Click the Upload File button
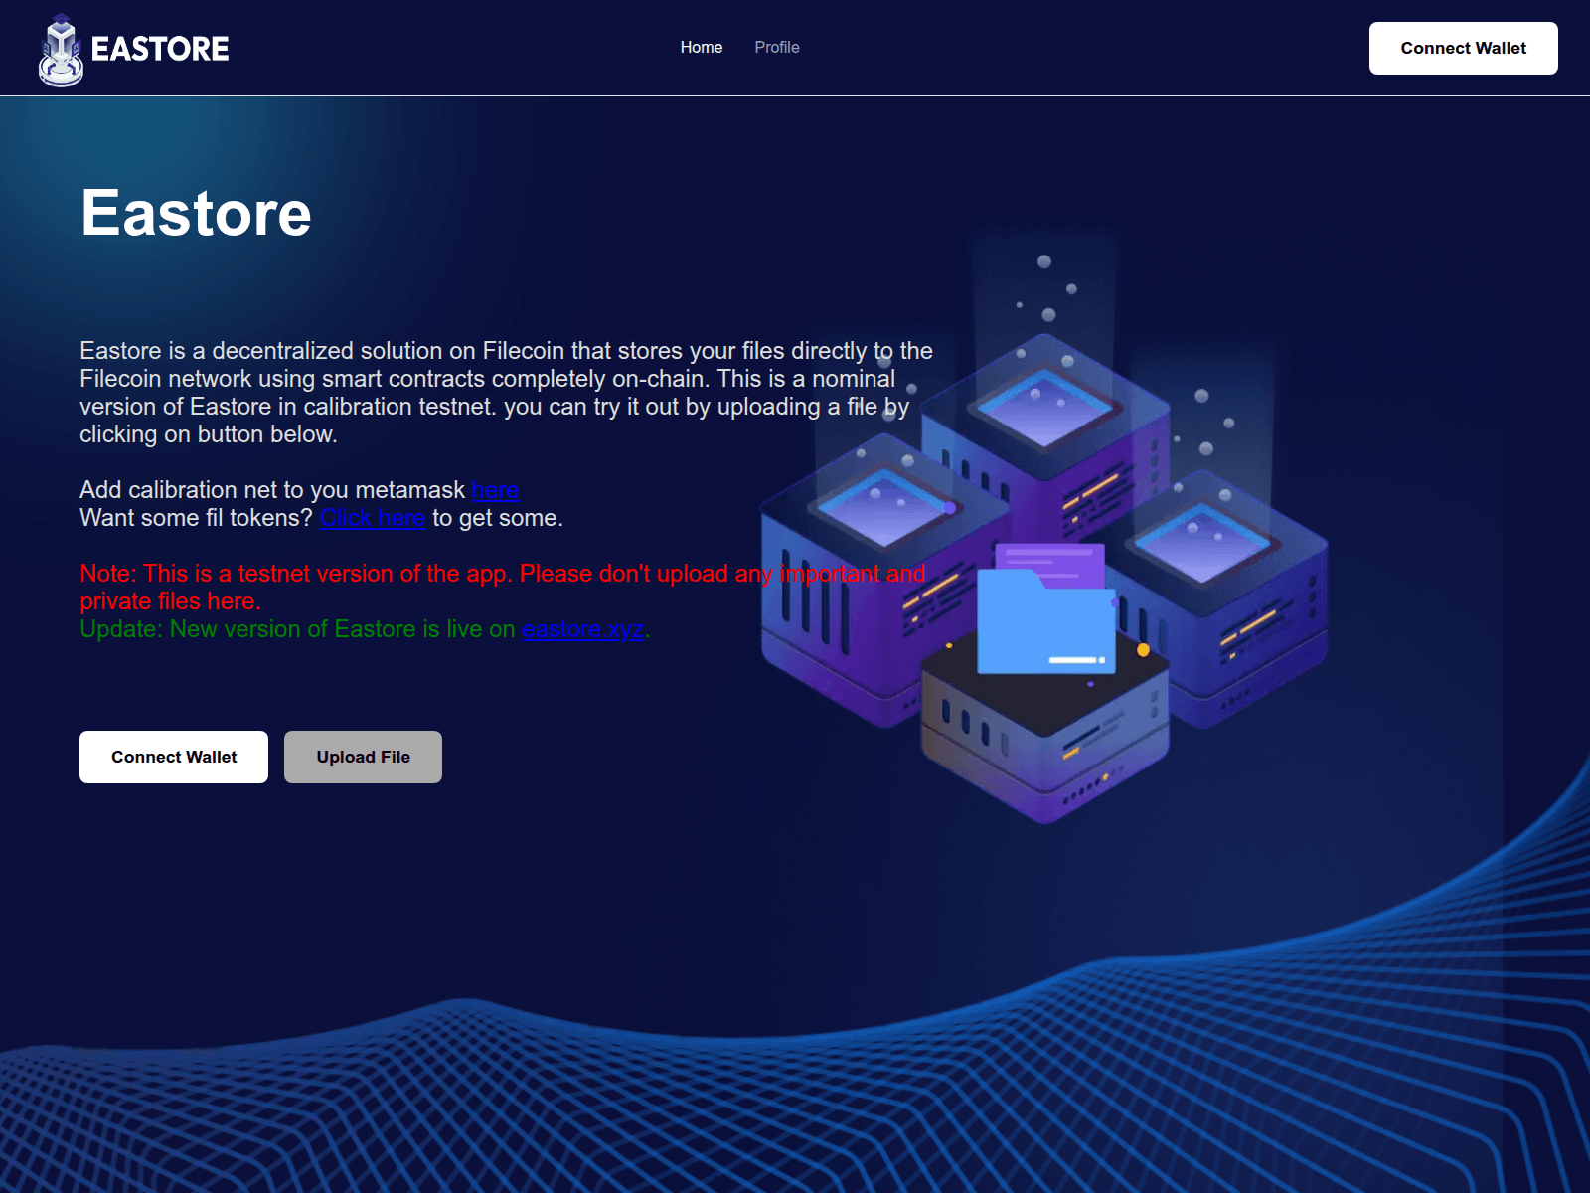The height and width of the screenshot is (1193, 1590). point(363,757)
